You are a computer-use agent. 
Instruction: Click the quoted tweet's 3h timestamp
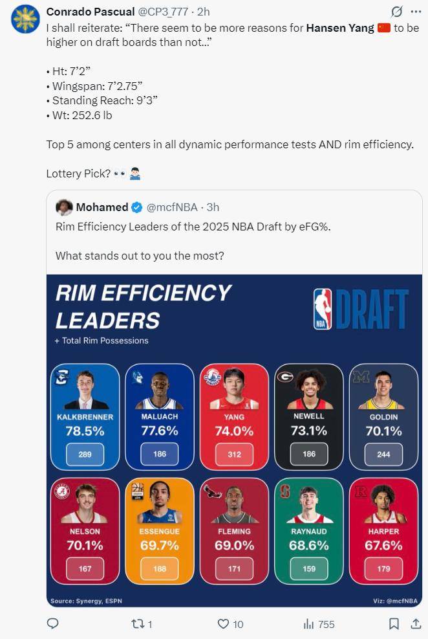tap(213, 207)
